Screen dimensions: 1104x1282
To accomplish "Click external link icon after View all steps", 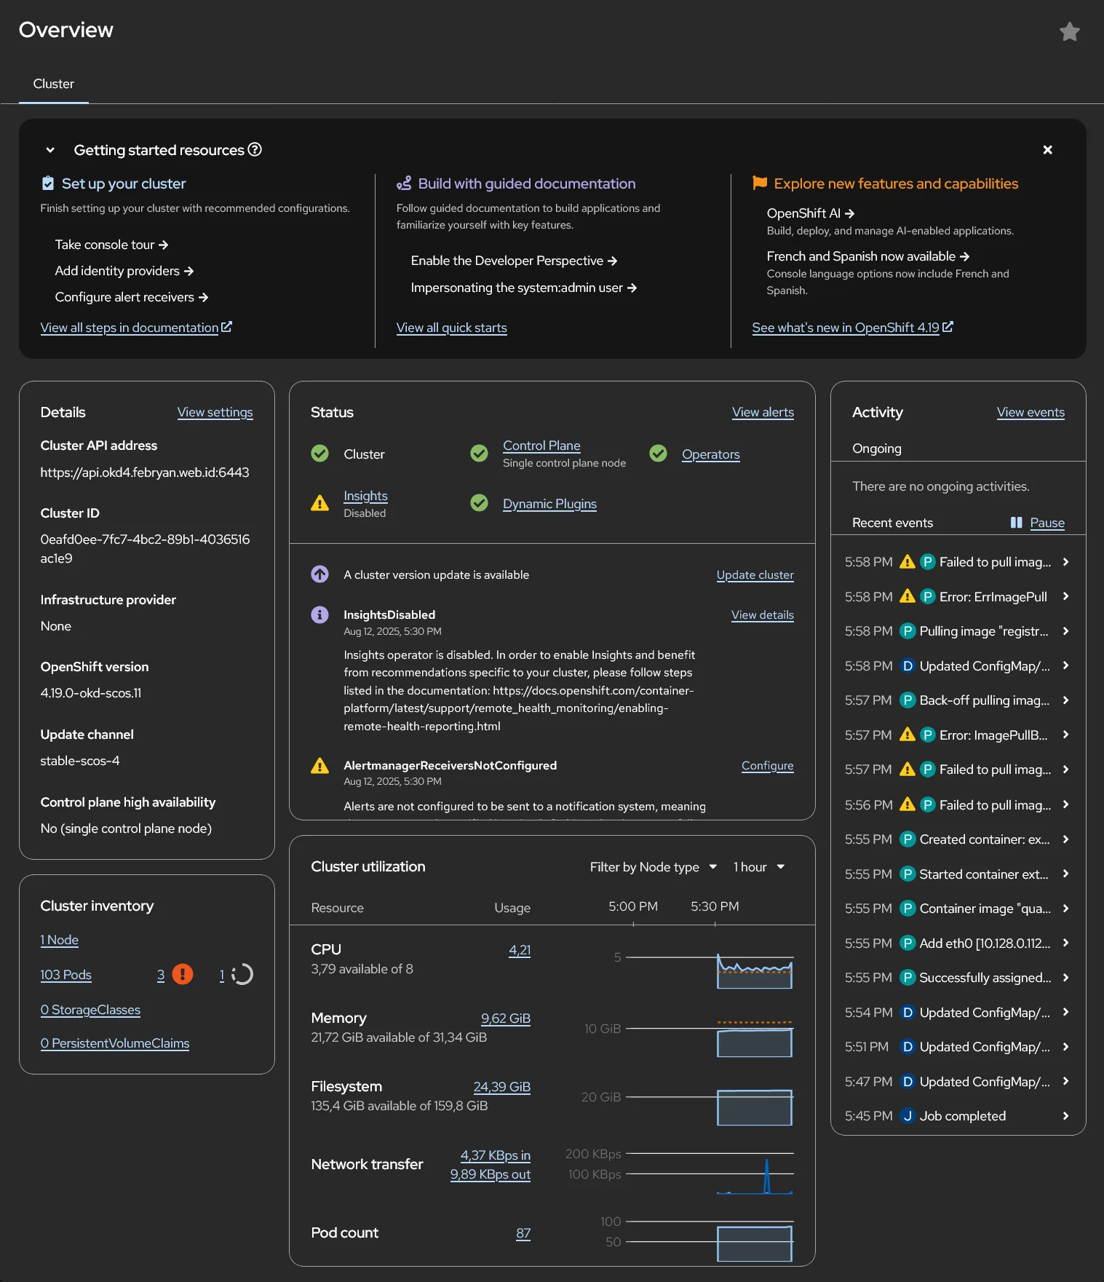I will point(226,327).
